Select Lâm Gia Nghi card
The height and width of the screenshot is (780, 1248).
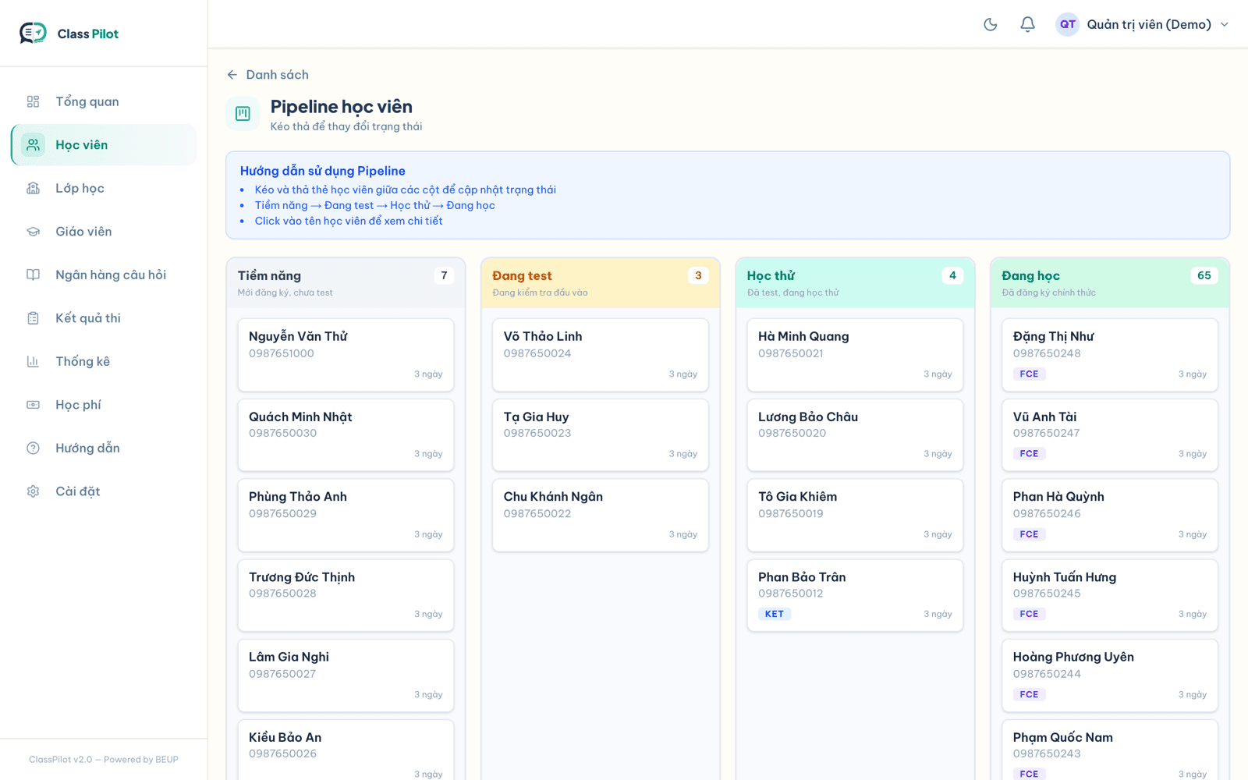click(x=346, y=675)
